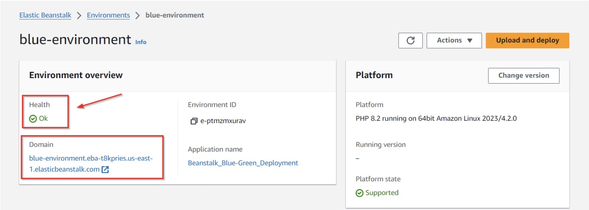
Task: Click the refresh environment icon button
Action: pyautogui.click(x=411, y=41)
